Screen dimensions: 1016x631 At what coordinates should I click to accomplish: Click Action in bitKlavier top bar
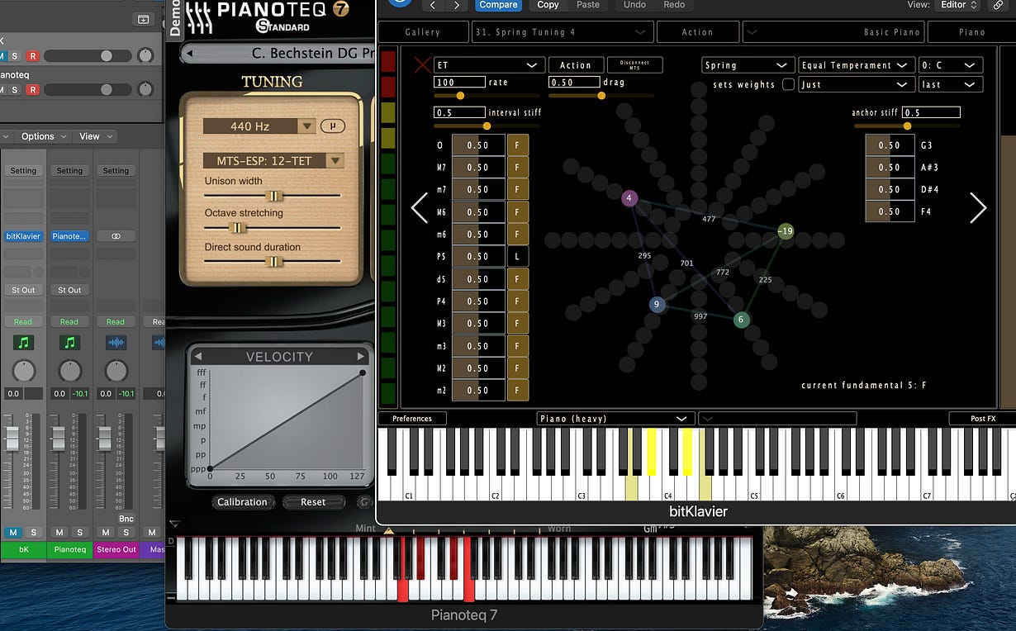(x=698, y=32)
